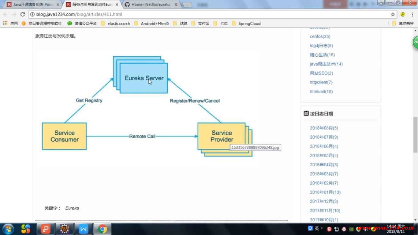Open the java爬虫技术(14) category link

pos(326,64)
